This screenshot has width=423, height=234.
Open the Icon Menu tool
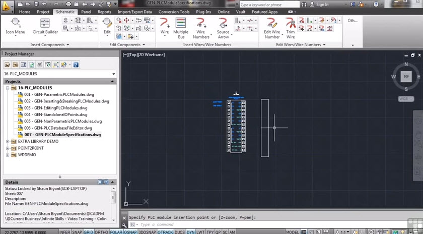coord(16,26)
